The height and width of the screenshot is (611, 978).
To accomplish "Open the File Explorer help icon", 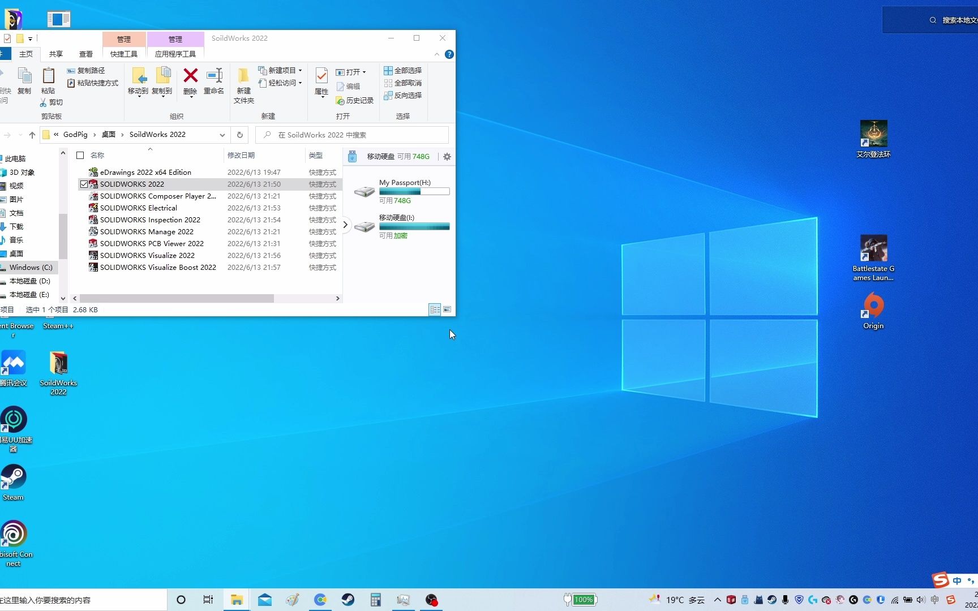I will coord(449,54).
